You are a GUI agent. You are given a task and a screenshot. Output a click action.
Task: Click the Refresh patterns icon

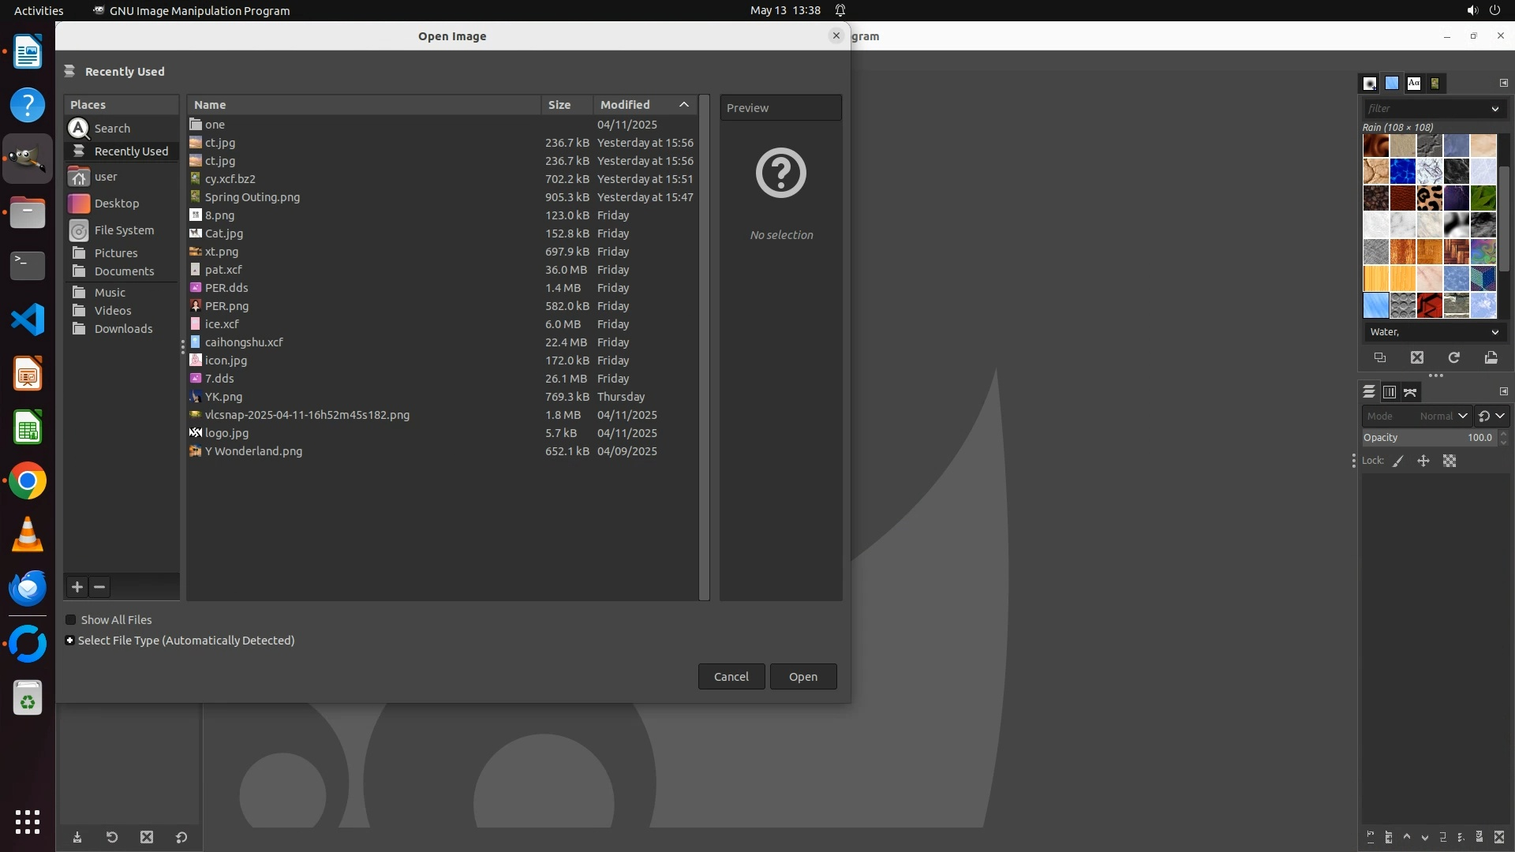tap(1453, 357)
